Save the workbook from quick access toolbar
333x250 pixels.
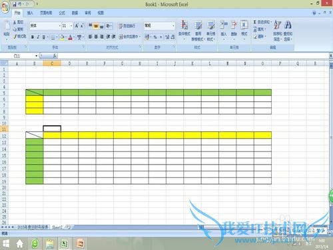point(15,4)
